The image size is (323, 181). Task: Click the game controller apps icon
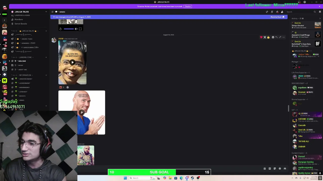click(x=285, y=169)
